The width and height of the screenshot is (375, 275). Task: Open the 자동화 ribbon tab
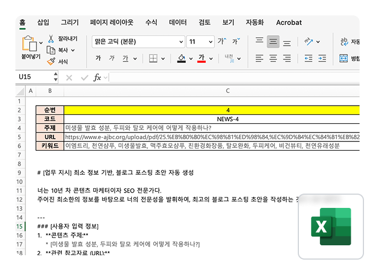pos(255,23)
